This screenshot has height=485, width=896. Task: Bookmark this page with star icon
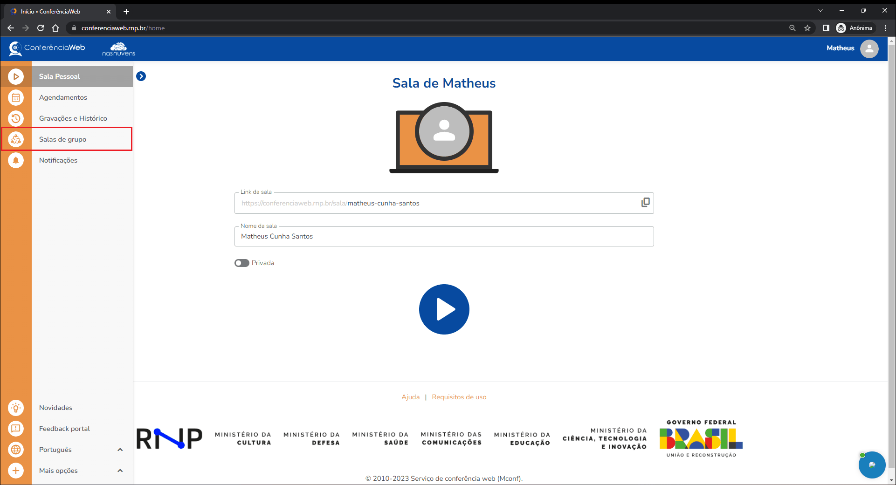click(807, 28)
